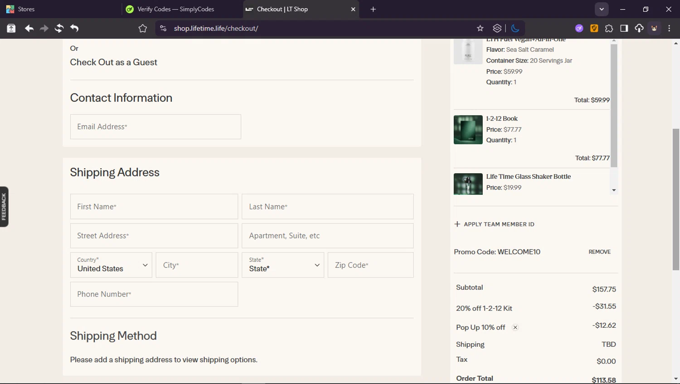Open the State dropdown
This screenshot has height=384, width=680.
[x=283, y=265]
